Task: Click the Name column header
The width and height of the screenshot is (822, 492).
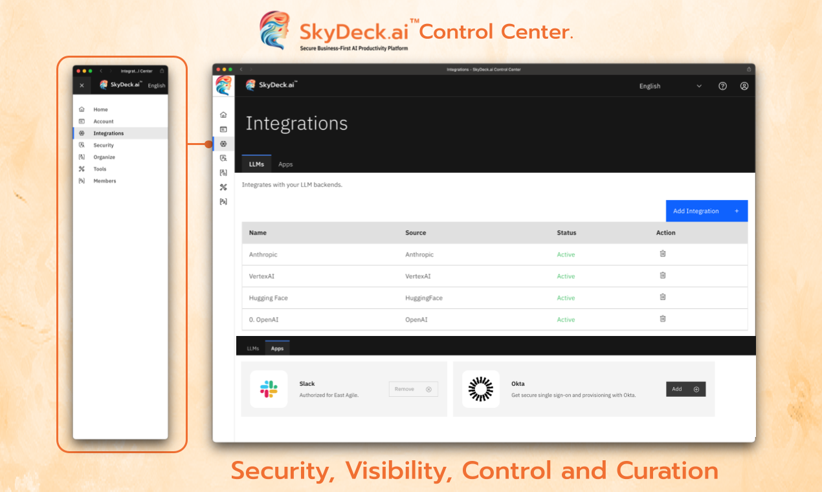Action: pyautogui.click(x=258, y=232)
